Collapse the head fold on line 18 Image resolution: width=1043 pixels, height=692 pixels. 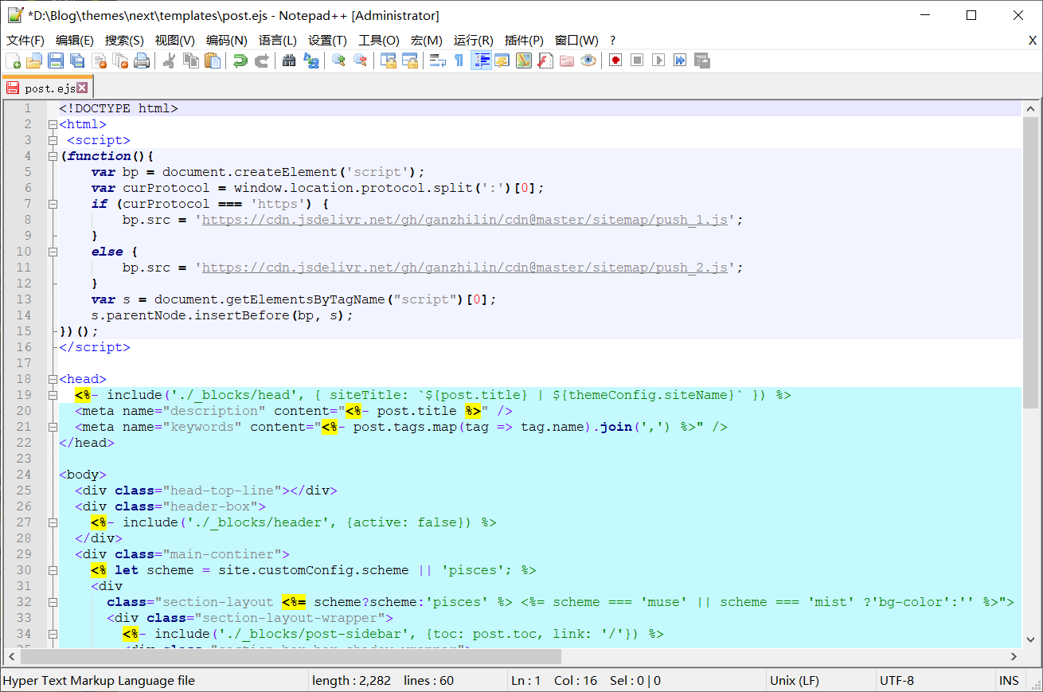(x=53, y=379)
